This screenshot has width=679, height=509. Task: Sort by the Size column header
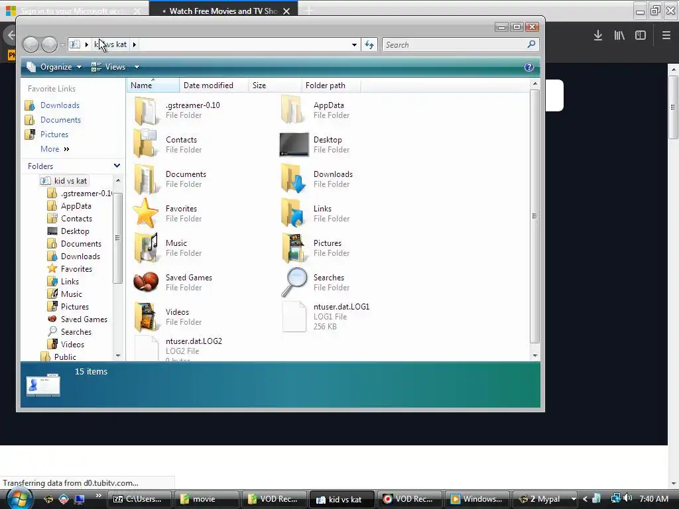[x=275, y=85]
